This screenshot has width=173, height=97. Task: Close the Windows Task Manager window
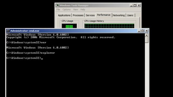pos(139,5)
